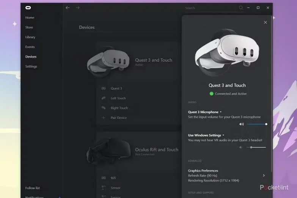Close the Quest 3 details panel
The width and height of the screenshot is (297, 198).
click(265, 22)
